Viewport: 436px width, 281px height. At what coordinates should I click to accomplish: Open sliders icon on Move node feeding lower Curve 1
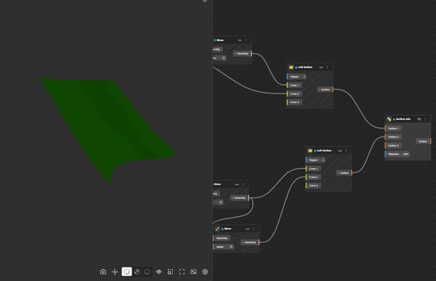tap(221, 202)
